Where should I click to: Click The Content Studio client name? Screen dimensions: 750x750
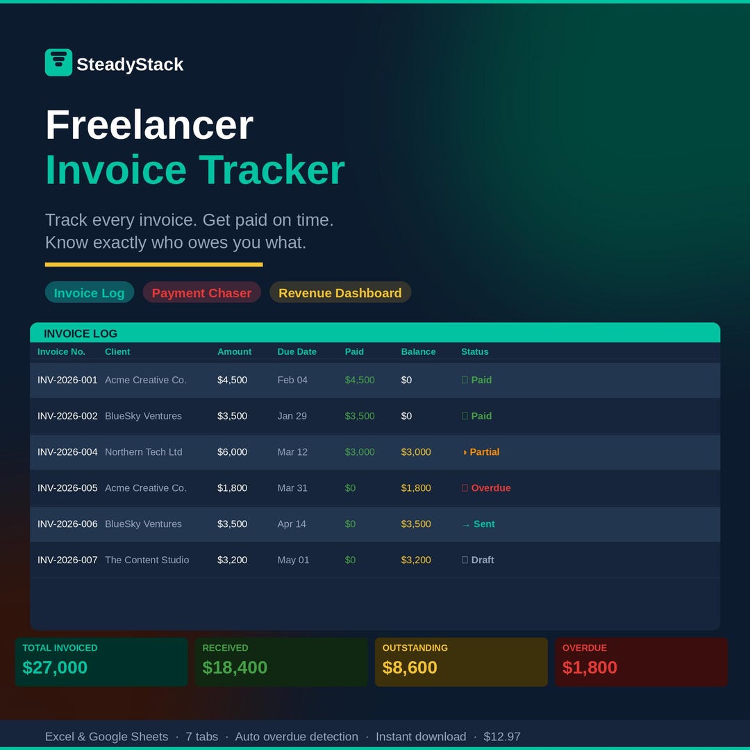click(147, 560)
